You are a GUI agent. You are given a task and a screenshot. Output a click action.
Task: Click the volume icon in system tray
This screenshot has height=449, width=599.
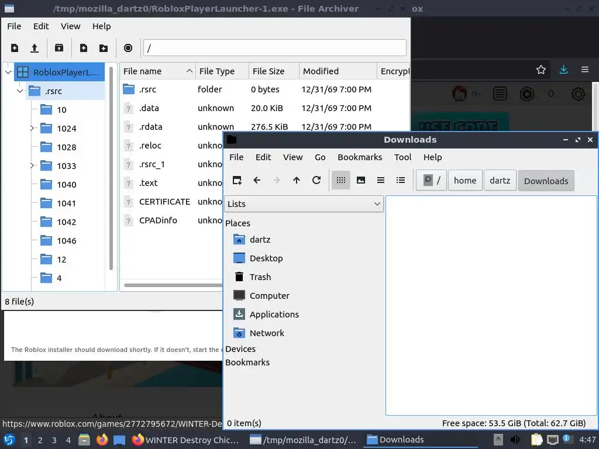tap(515, 440)
